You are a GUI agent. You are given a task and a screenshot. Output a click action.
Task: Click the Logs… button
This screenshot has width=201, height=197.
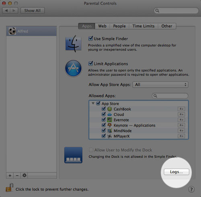coord(176,172)
